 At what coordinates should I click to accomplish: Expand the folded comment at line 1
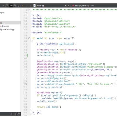(29, 10)
